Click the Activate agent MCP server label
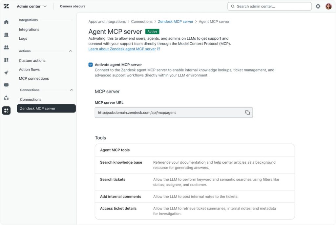Viewport: 336px width, 225px height. point(118,65)
